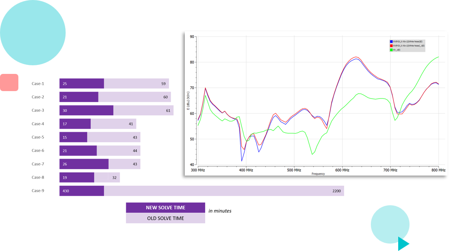Click the red rounded square shape
Viewport: 449px width, 251px height.
pos(9,82)
